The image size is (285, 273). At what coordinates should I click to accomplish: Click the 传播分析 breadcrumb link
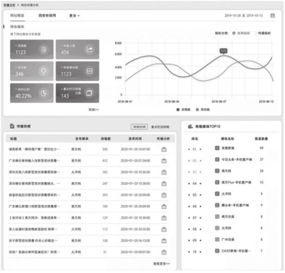click(x=9, y=5)
